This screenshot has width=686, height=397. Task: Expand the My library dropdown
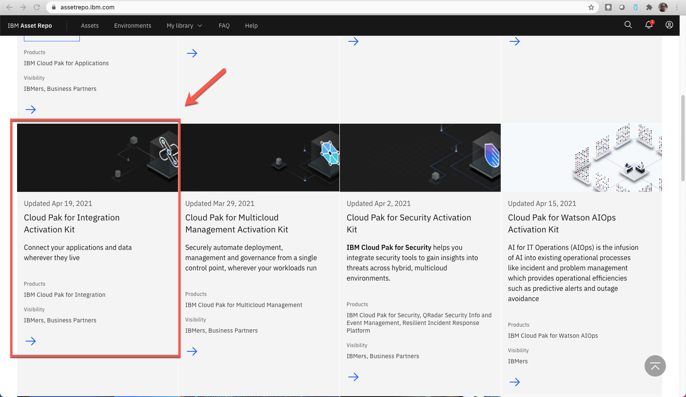pos(184,26)
